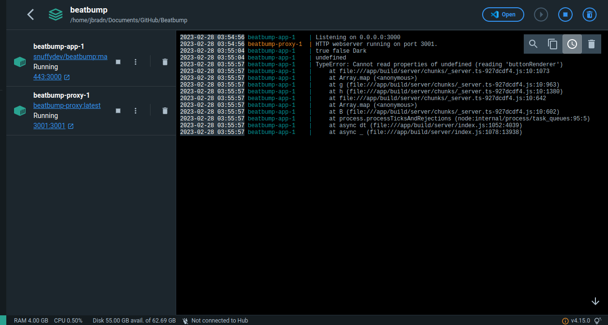This screenshot has width=608, height=325.
Task: Stop the beatbump-proxy-1 container
Action: (x=118, y=111)
